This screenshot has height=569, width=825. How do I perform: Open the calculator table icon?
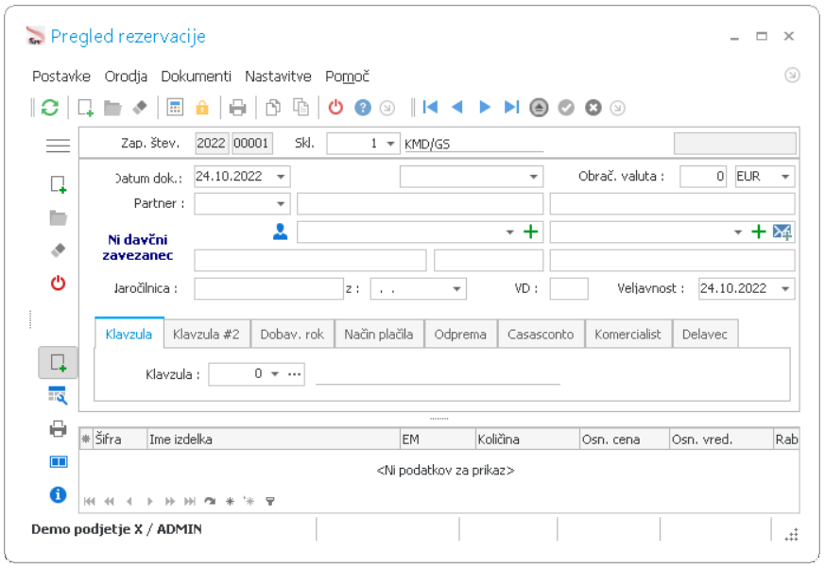[x=175, y=107]
